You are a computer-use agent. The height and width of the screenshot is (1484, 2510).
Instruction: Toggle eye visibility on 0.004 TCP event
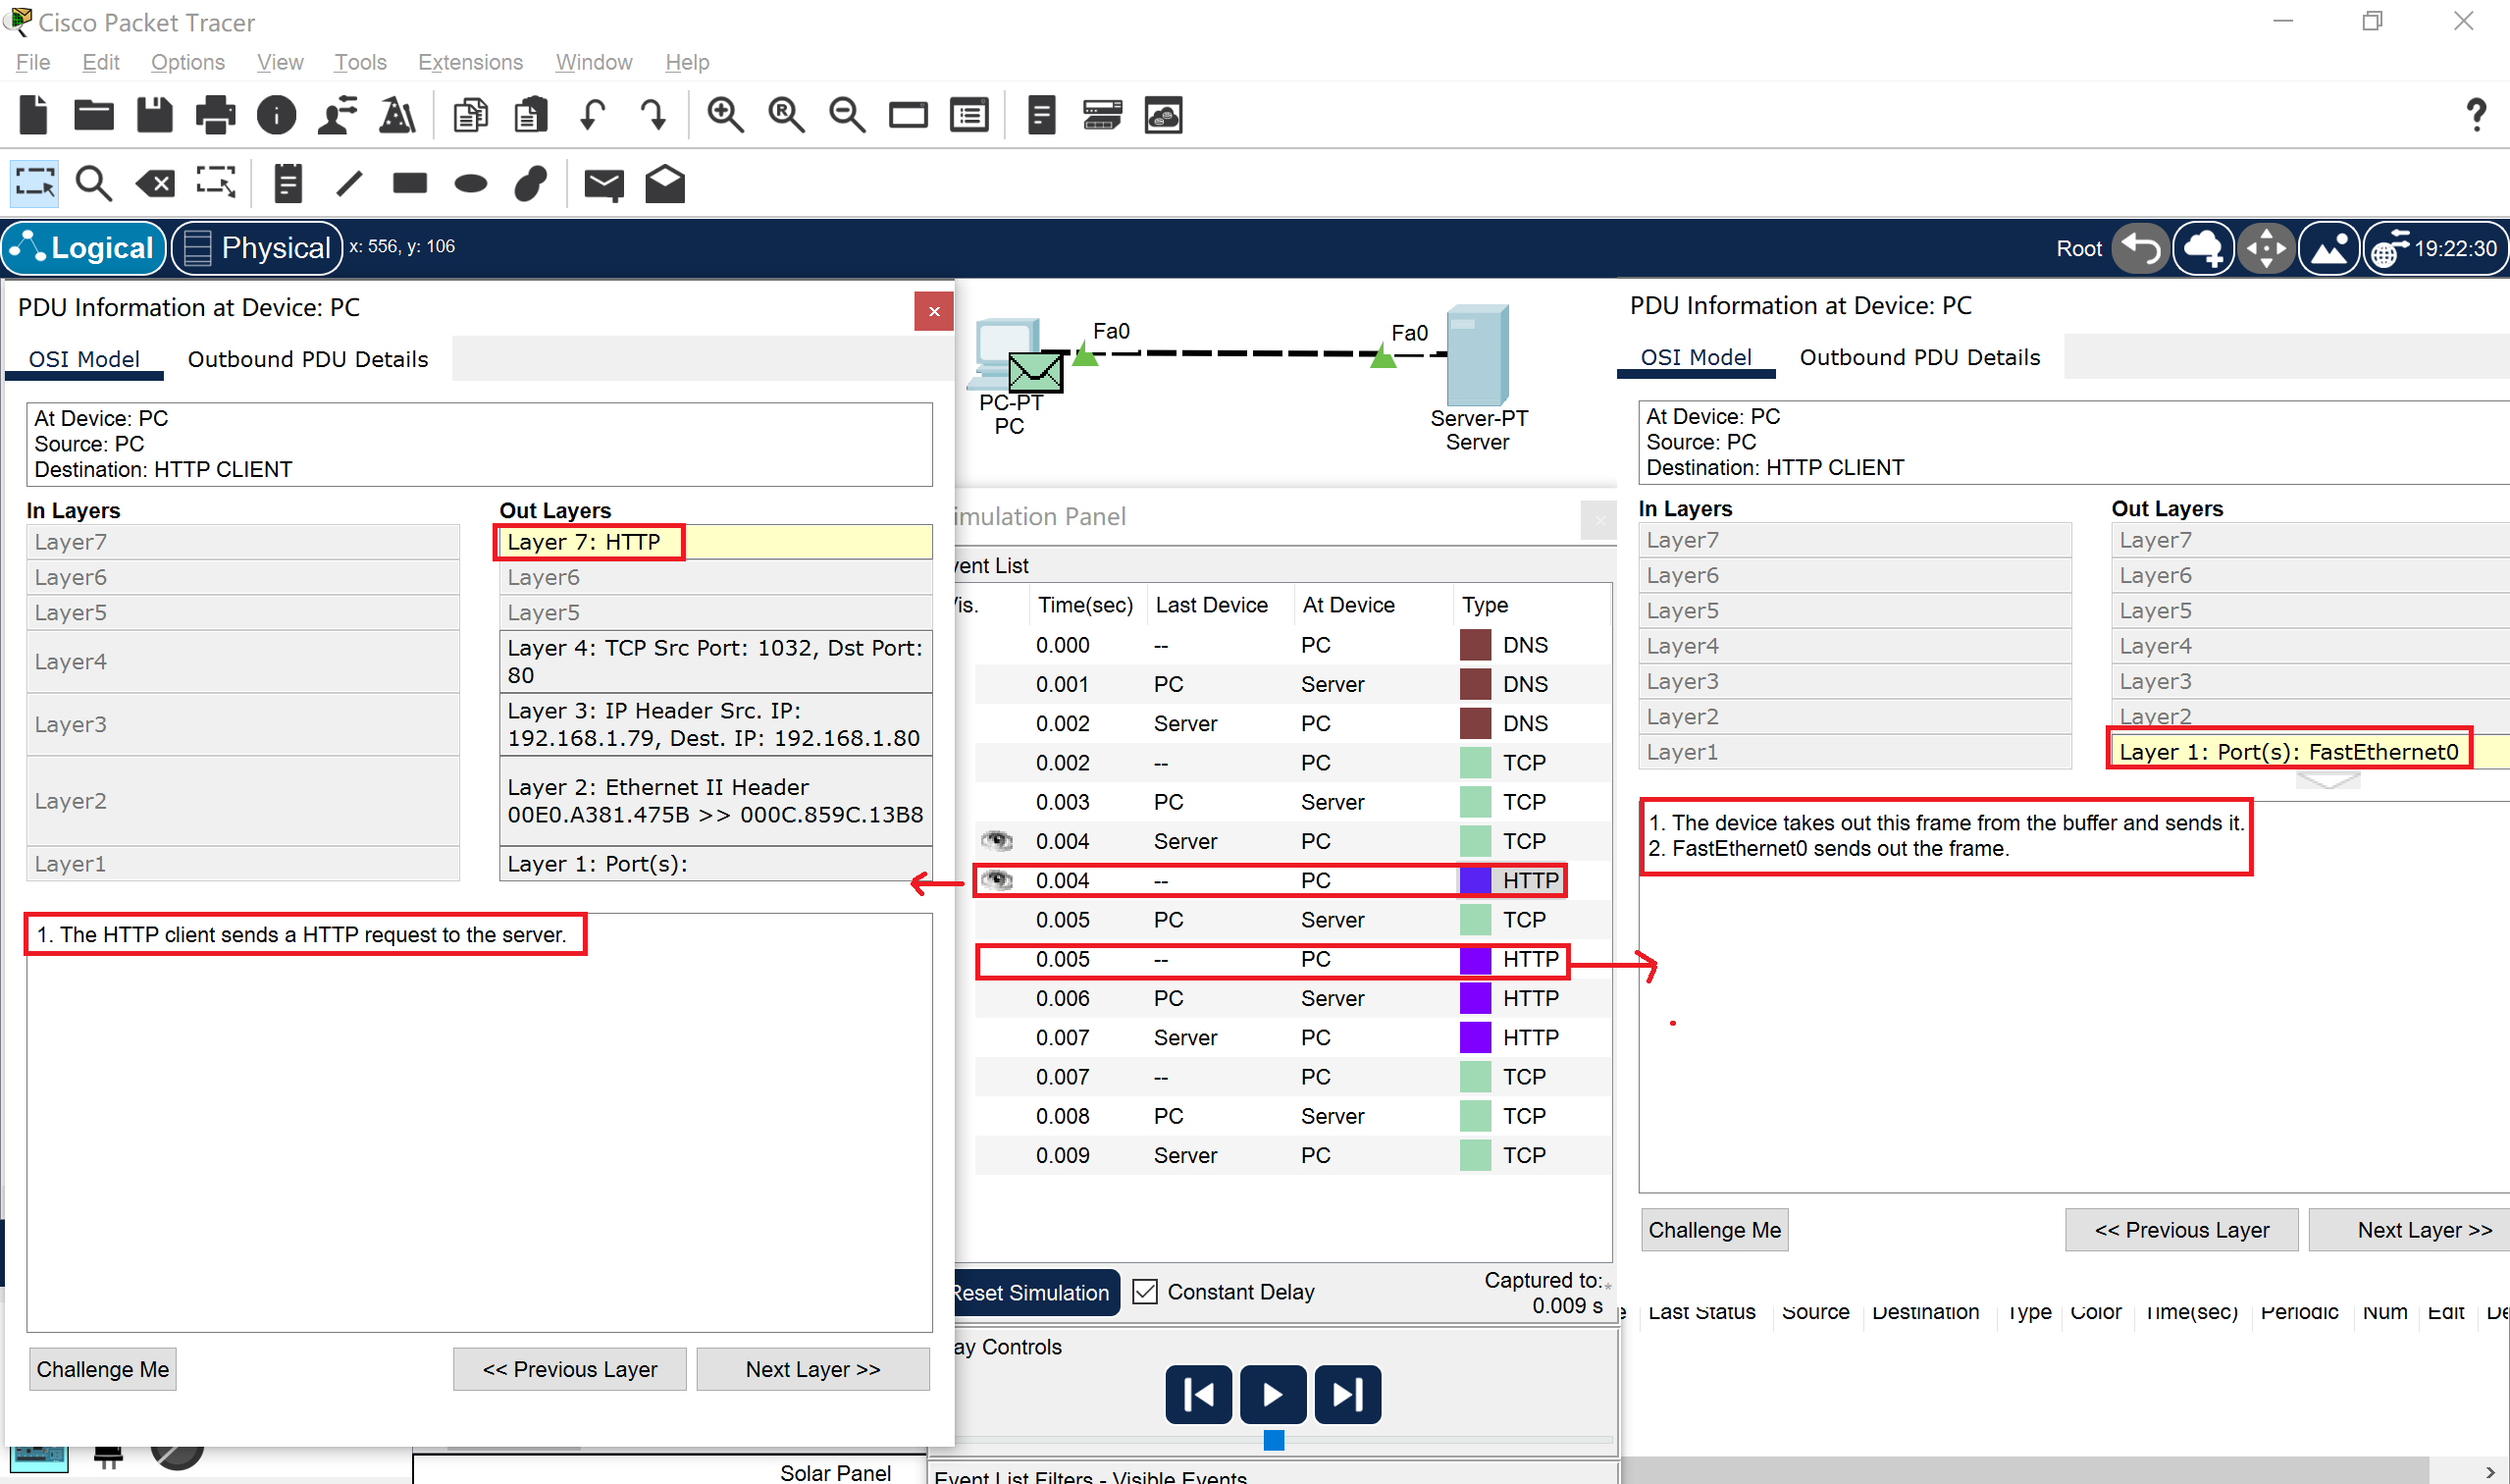[x=996, y=841]
